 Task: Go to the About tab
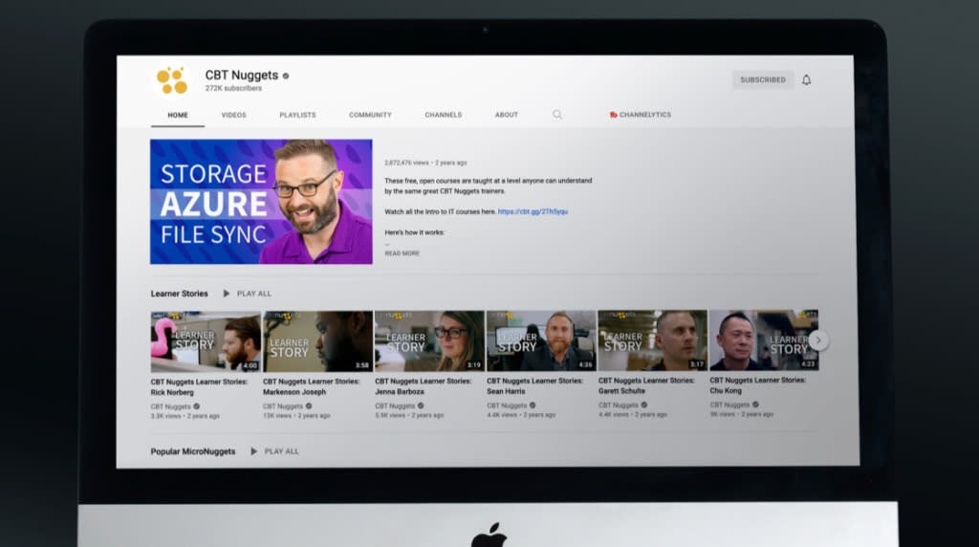pyautogui.click(x=507, y=115)
